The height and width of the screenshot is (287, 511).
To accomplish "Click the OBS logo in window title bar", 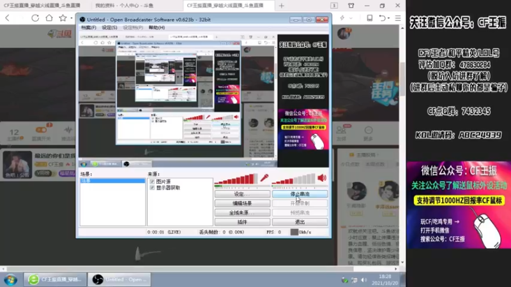I will click(x=82, y=20).
